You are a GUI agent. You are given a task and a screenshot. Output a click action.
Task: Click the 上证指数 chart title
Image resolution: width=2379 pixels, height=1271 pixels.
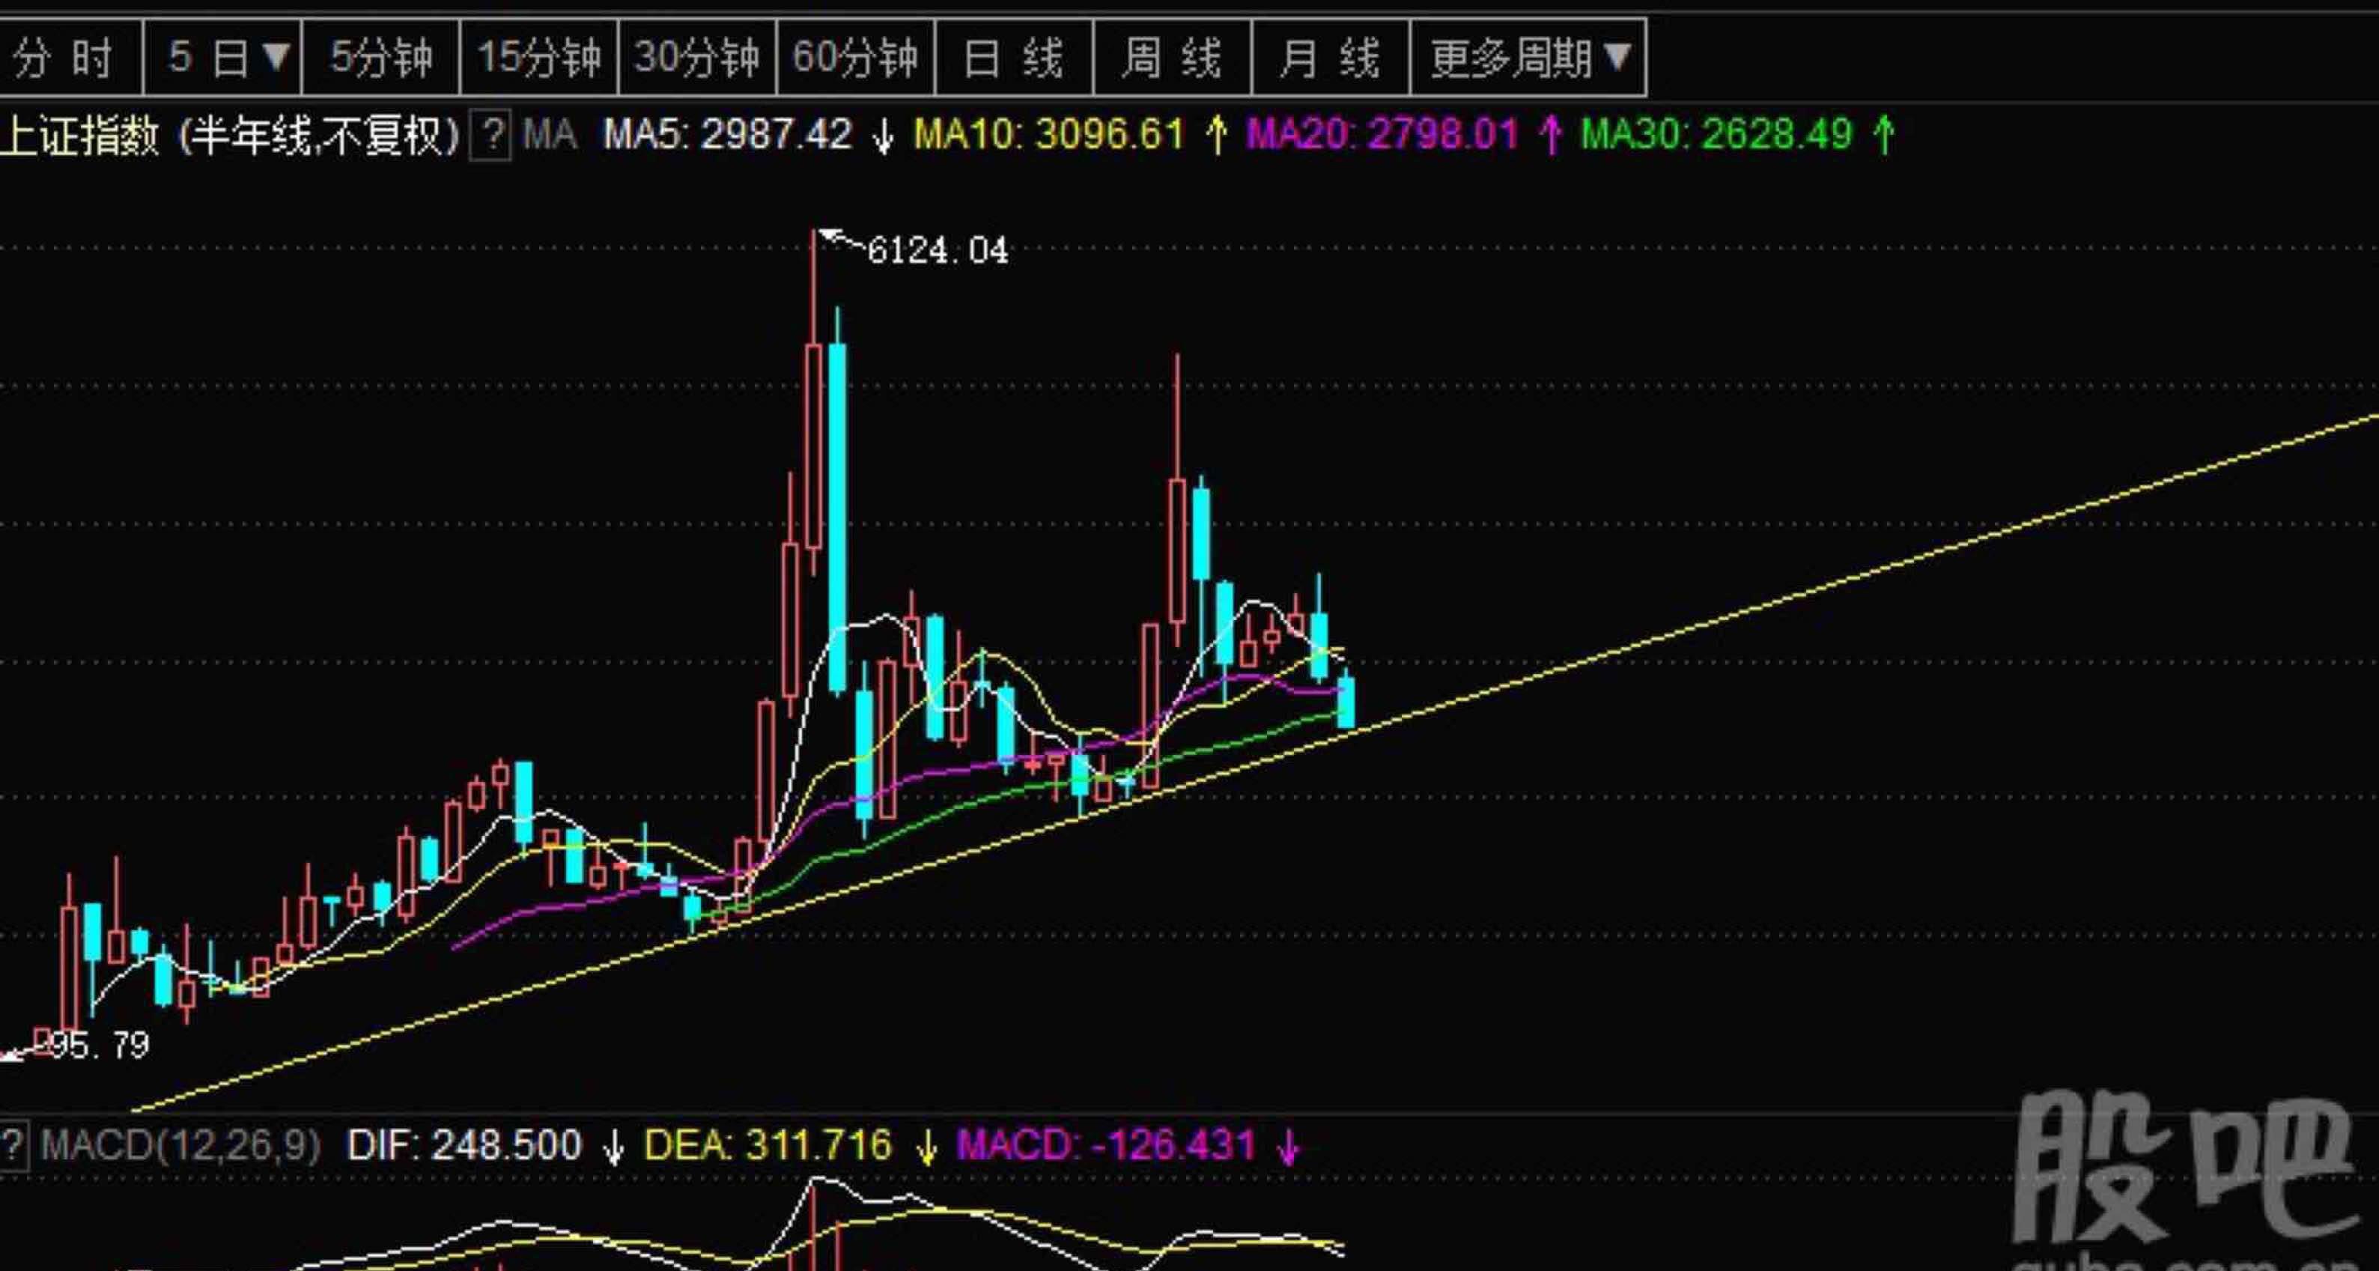click(79, 136)
